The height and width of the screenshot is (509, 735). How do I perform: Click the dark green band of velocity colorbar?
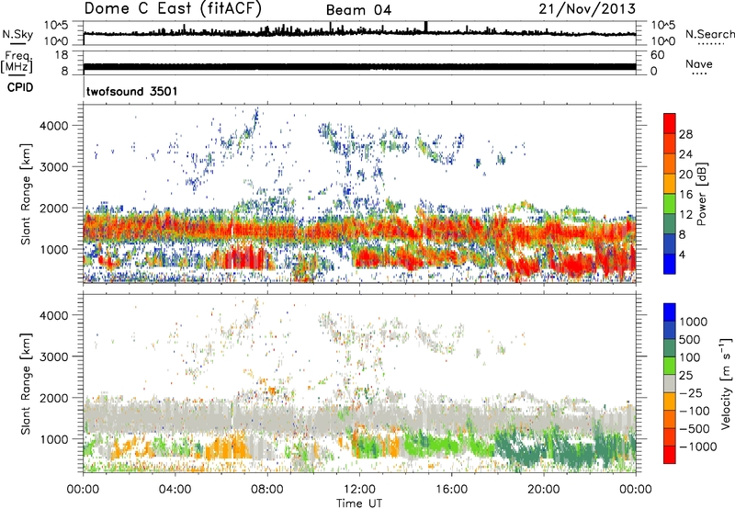pos(670,348)
